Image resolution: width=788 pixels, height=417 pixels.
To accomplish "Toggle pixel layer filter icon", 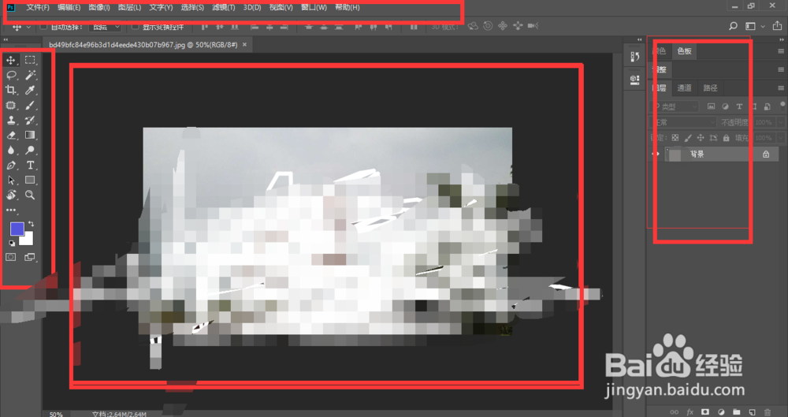I will (x=711, y=106).
